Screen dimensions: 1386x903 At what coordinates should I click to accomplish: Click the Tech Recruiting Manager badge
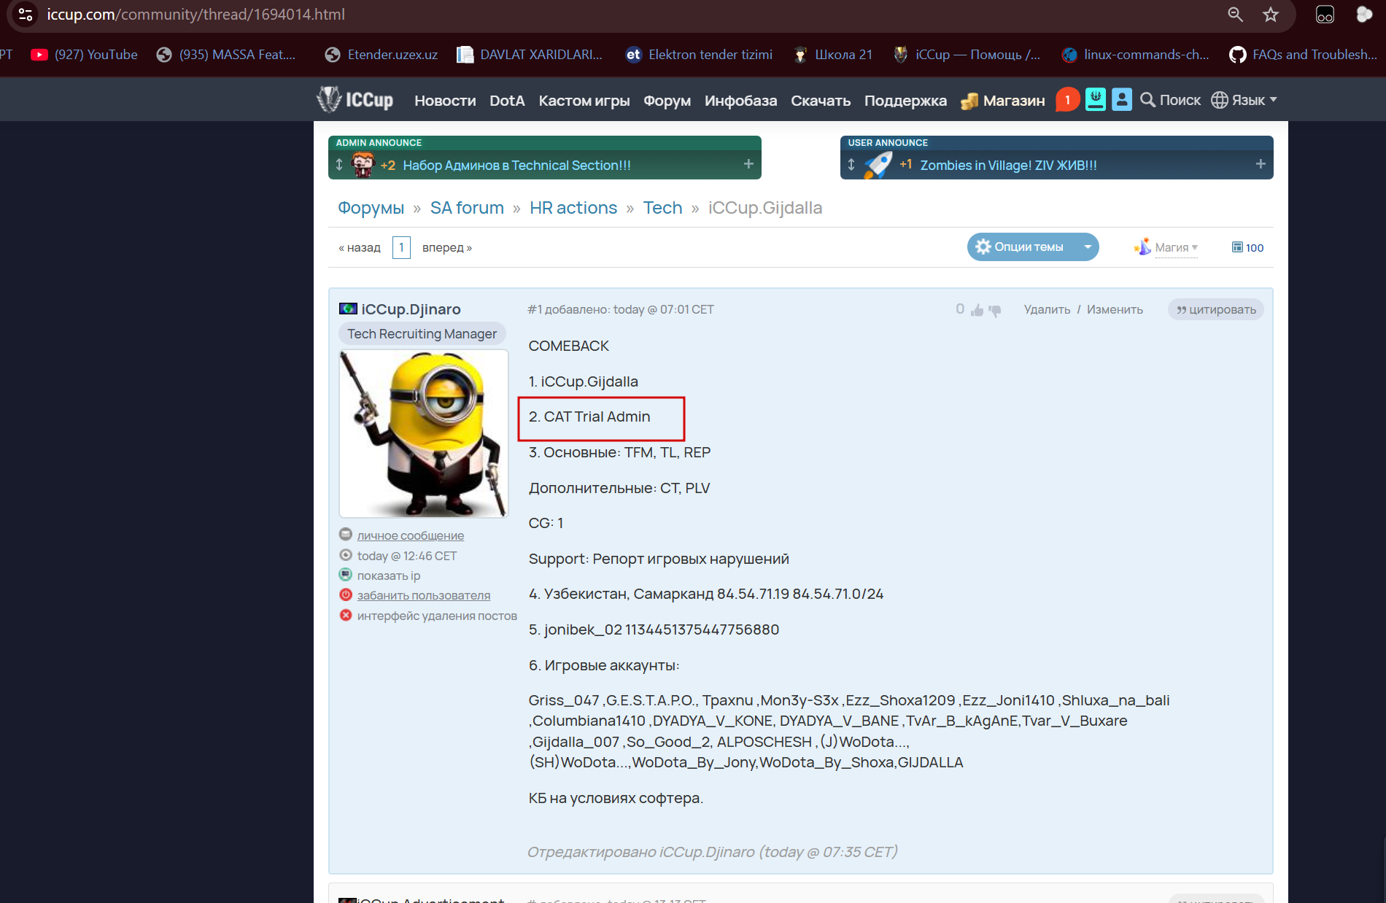422,334
